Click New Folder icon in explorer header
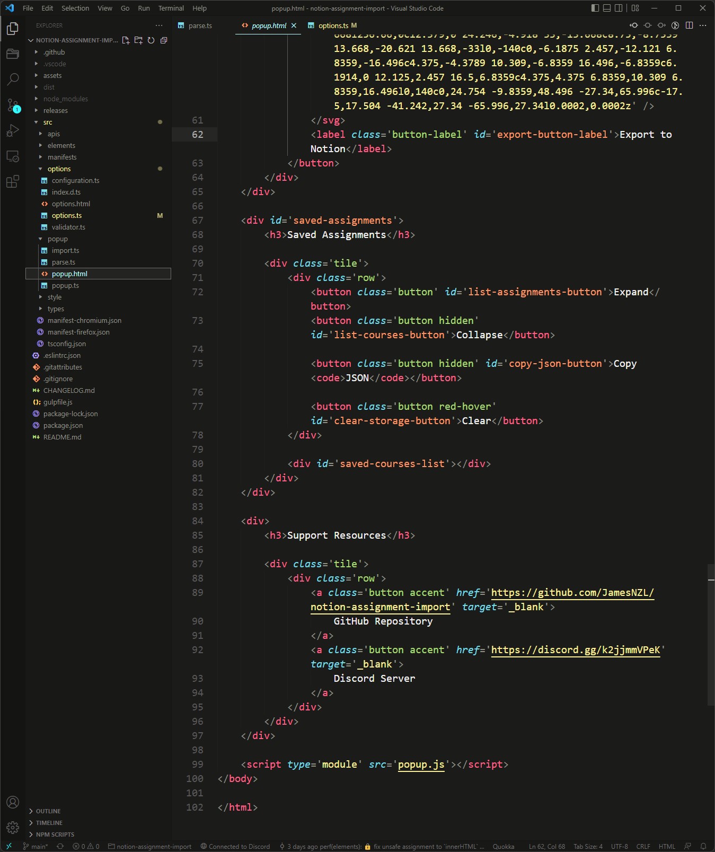The height and width of the screenshot is (852, 715). click(138, 40)
